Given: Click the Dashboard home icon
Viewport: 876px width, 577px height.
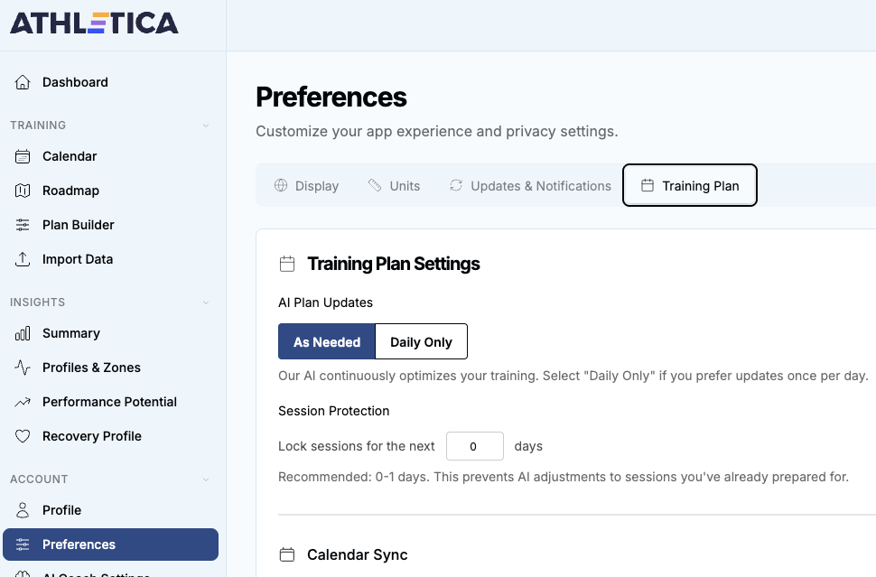Looking at the screenshot, I should (x=23, y=82).
